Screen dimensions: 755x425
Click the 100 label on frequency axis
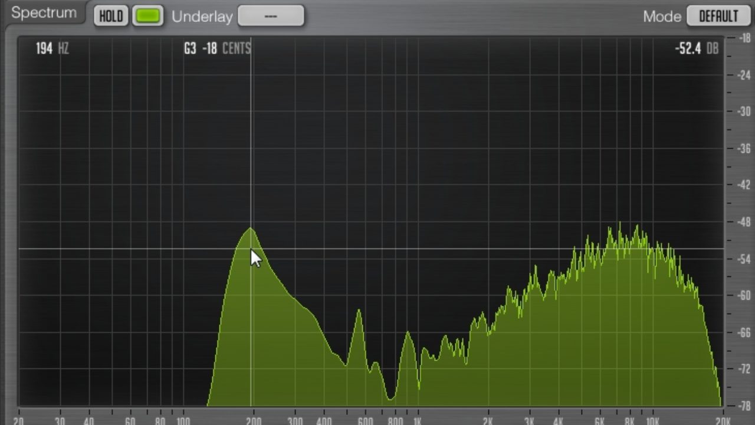click(182, 421)
